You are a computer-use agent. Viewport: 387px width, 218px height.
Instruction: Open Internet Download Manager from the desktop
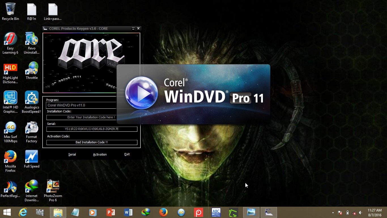point(31,186)
